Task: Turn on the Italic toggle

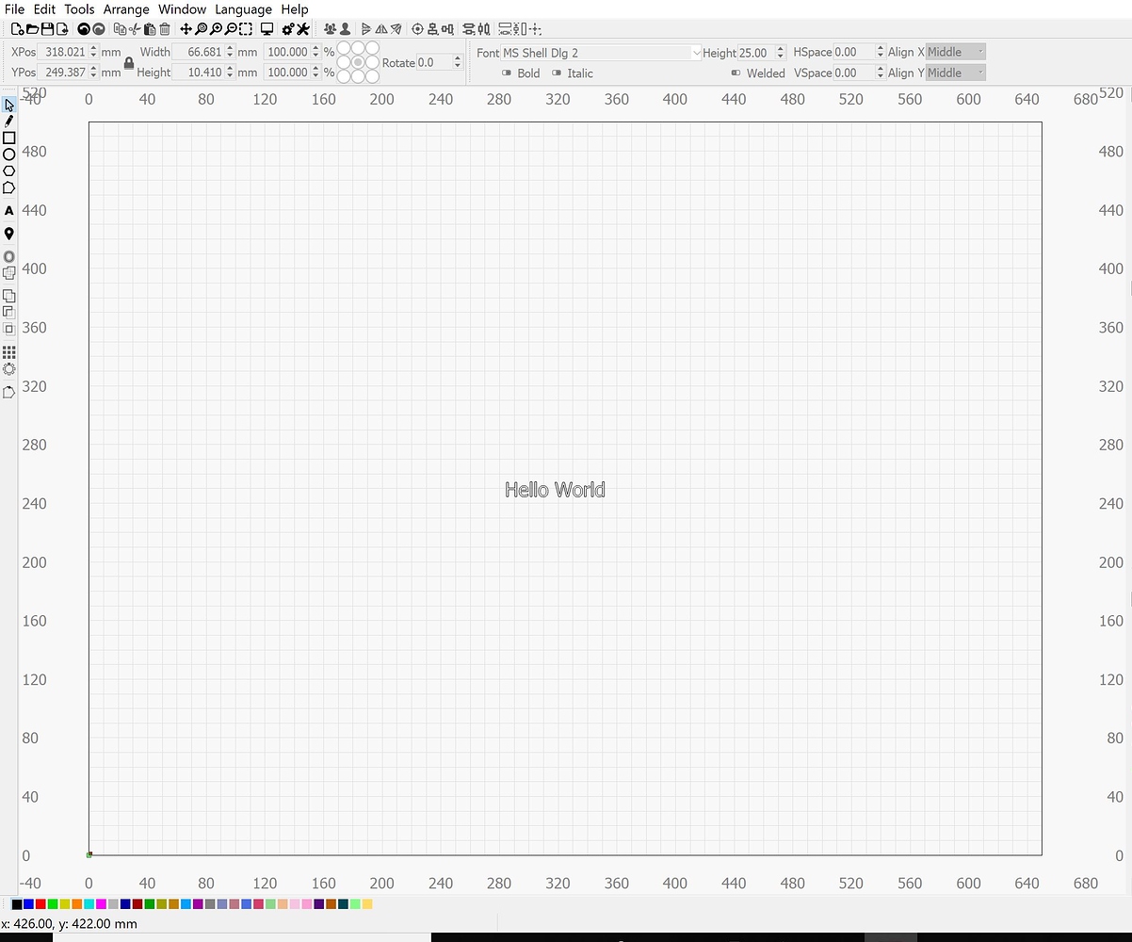Action: pos(557,73)
